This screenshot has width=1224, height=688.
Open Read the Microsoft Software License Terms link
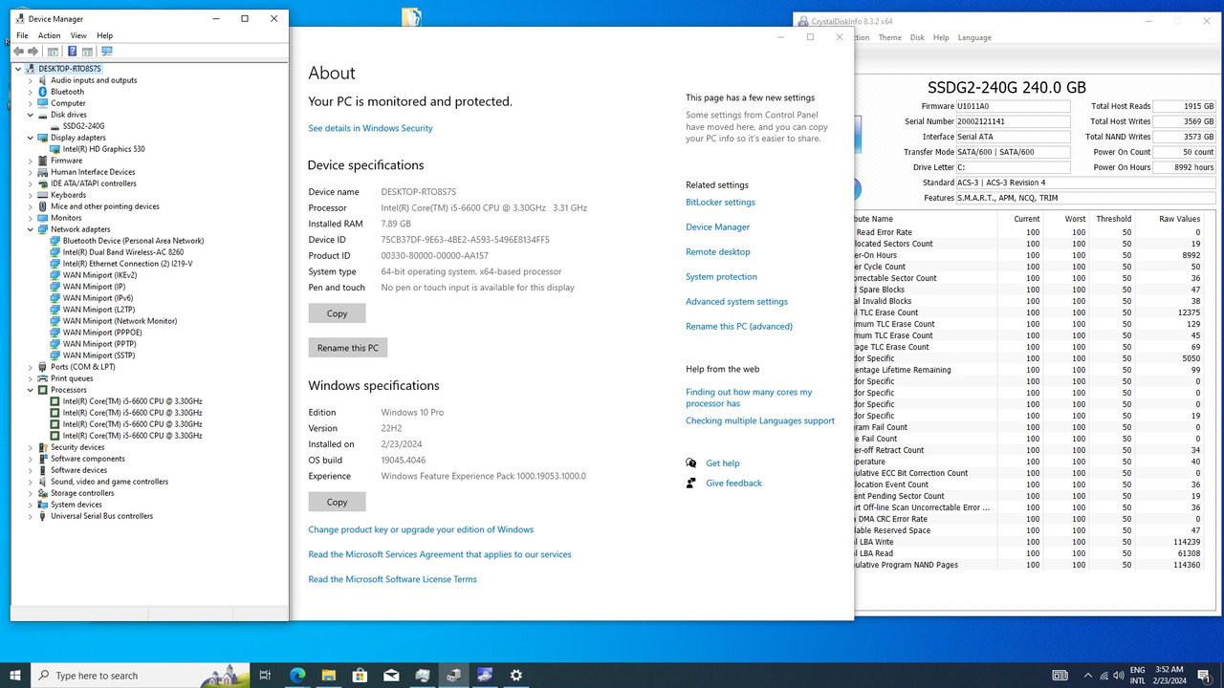[x=392, y=579]
